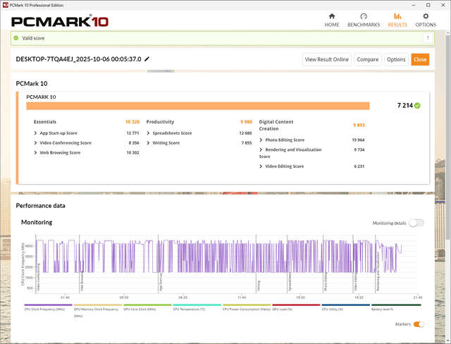
Task: Click the Productivity score 9 980
Action: coord(246,122)
